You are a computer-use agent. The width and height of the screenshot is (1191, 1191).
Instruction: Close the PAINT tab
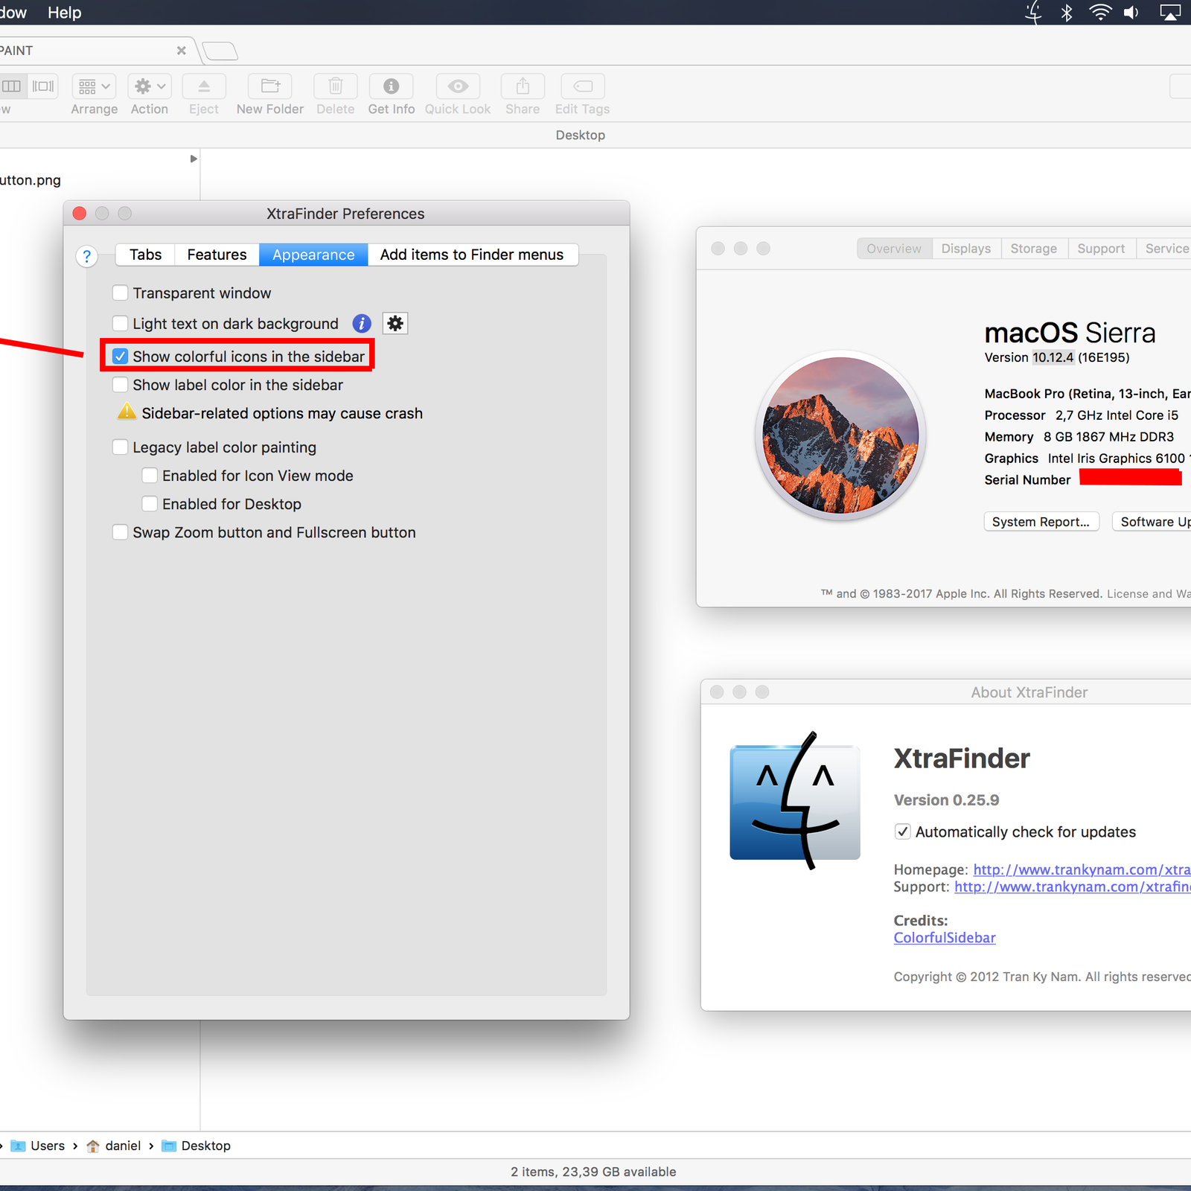point(181,51)
